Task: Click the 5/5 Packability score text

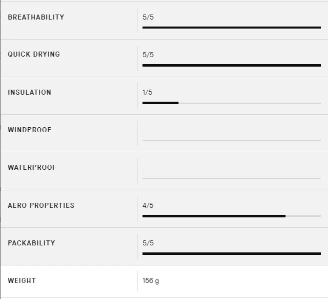Action: (148, 243)
